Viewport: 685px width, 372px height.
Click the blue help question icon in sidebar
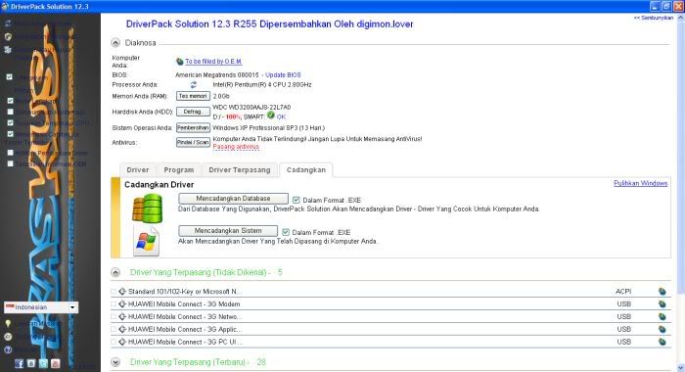(8, 349)
